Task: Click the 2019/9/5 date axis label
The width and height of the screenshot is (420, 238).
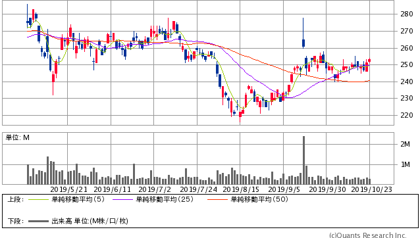Action: pos(284,189)
